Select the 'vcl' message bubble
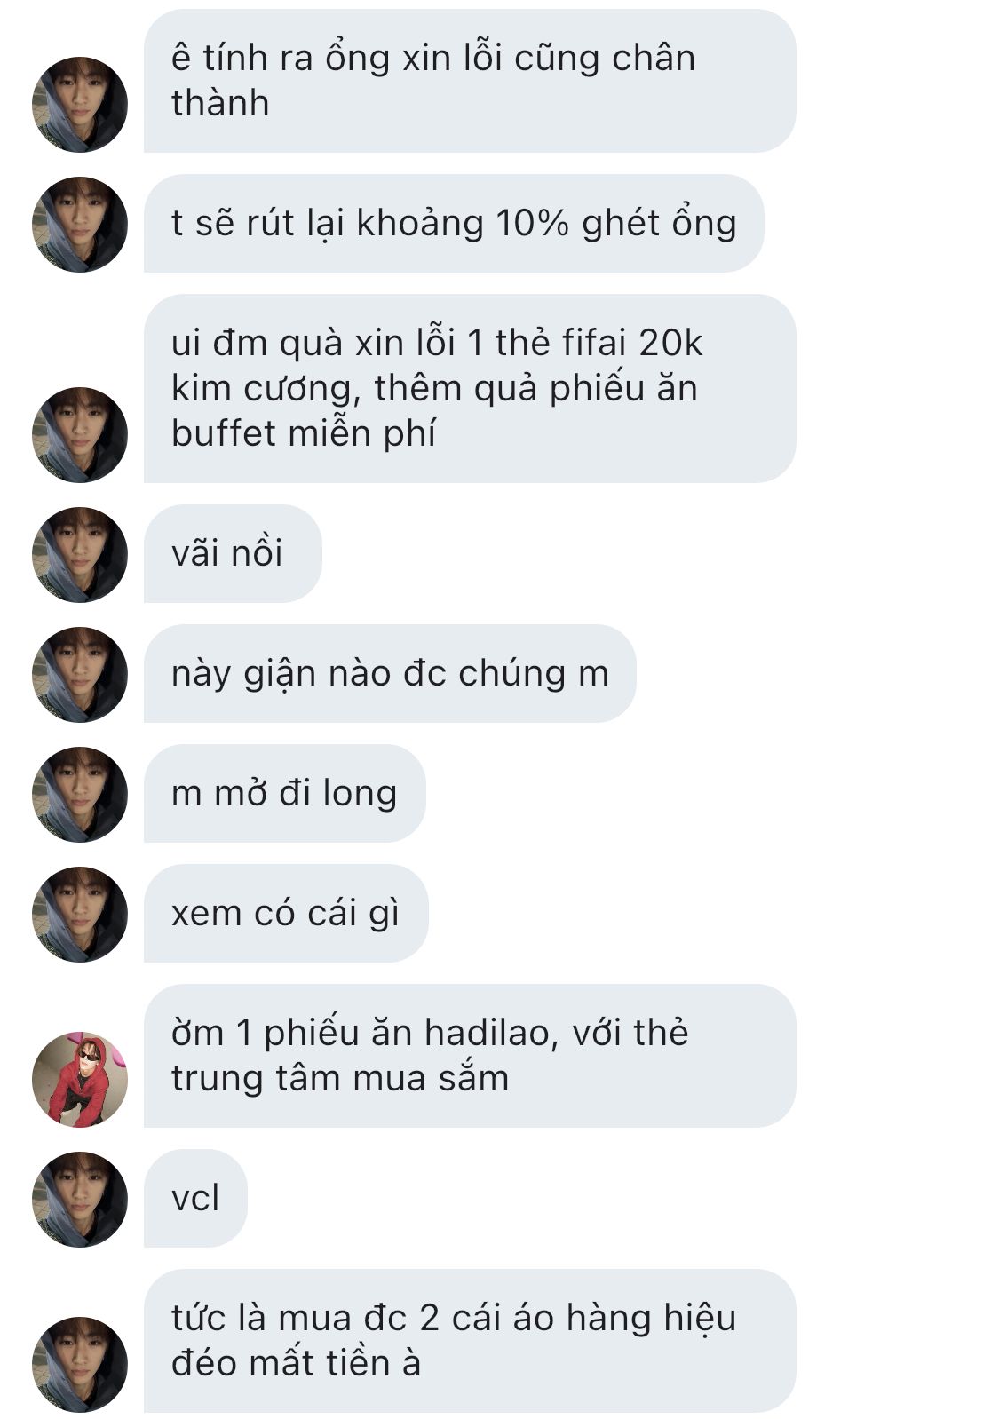The image size is (999, 1419). [x=195, y=1198]
